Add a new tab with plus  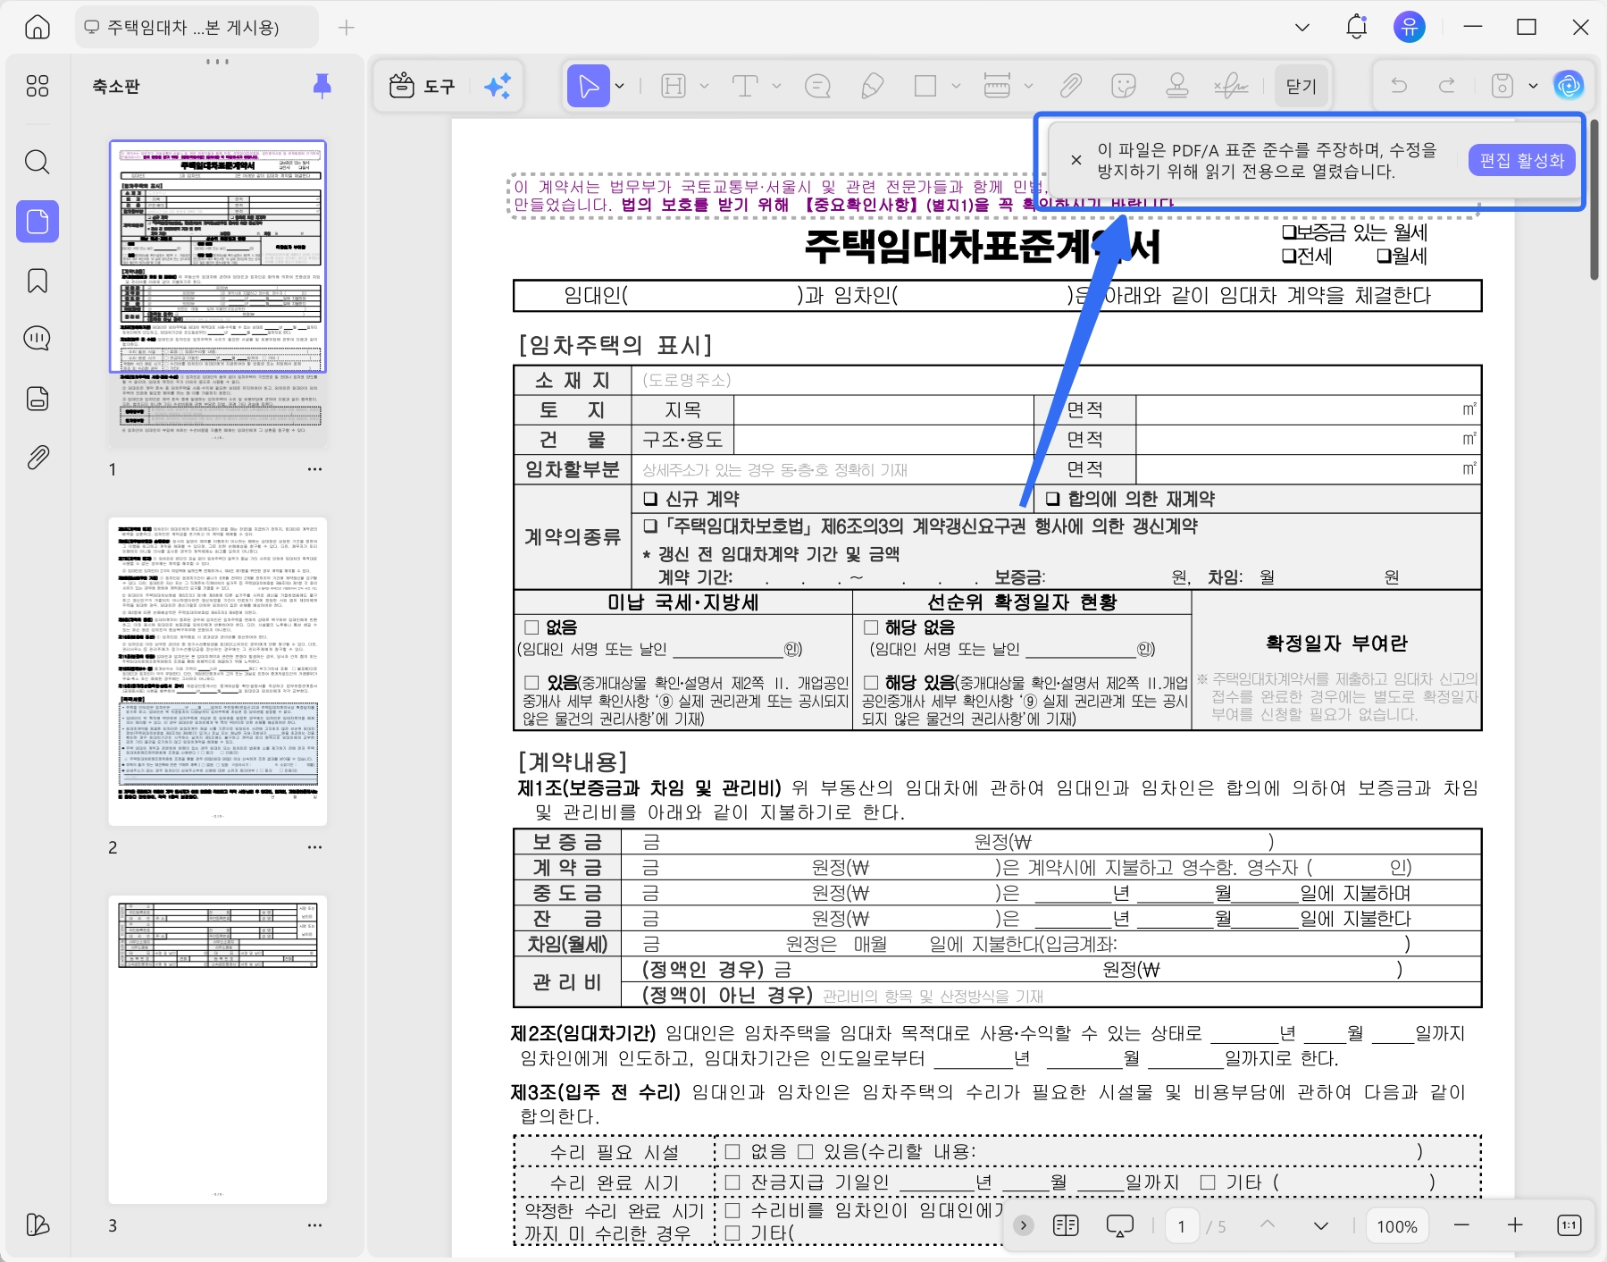[x=347, y=28]
